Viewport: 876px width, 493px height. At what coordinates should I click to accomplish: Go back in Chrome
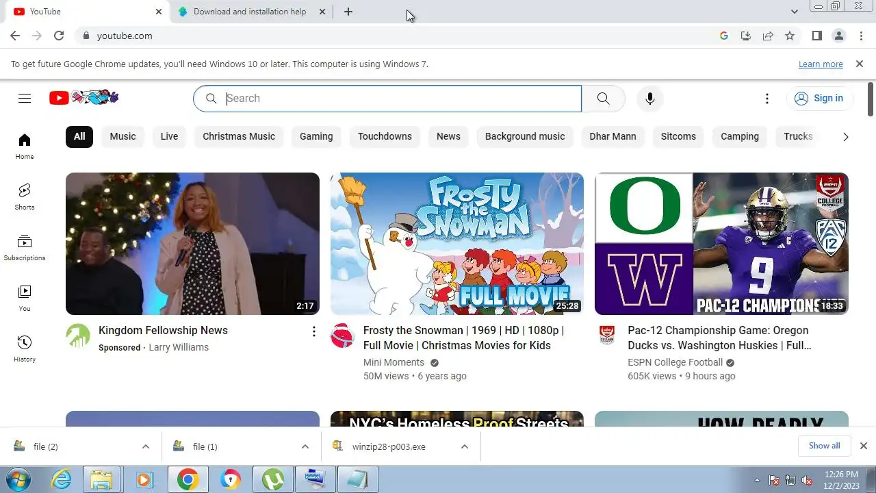tap(15, 36)
